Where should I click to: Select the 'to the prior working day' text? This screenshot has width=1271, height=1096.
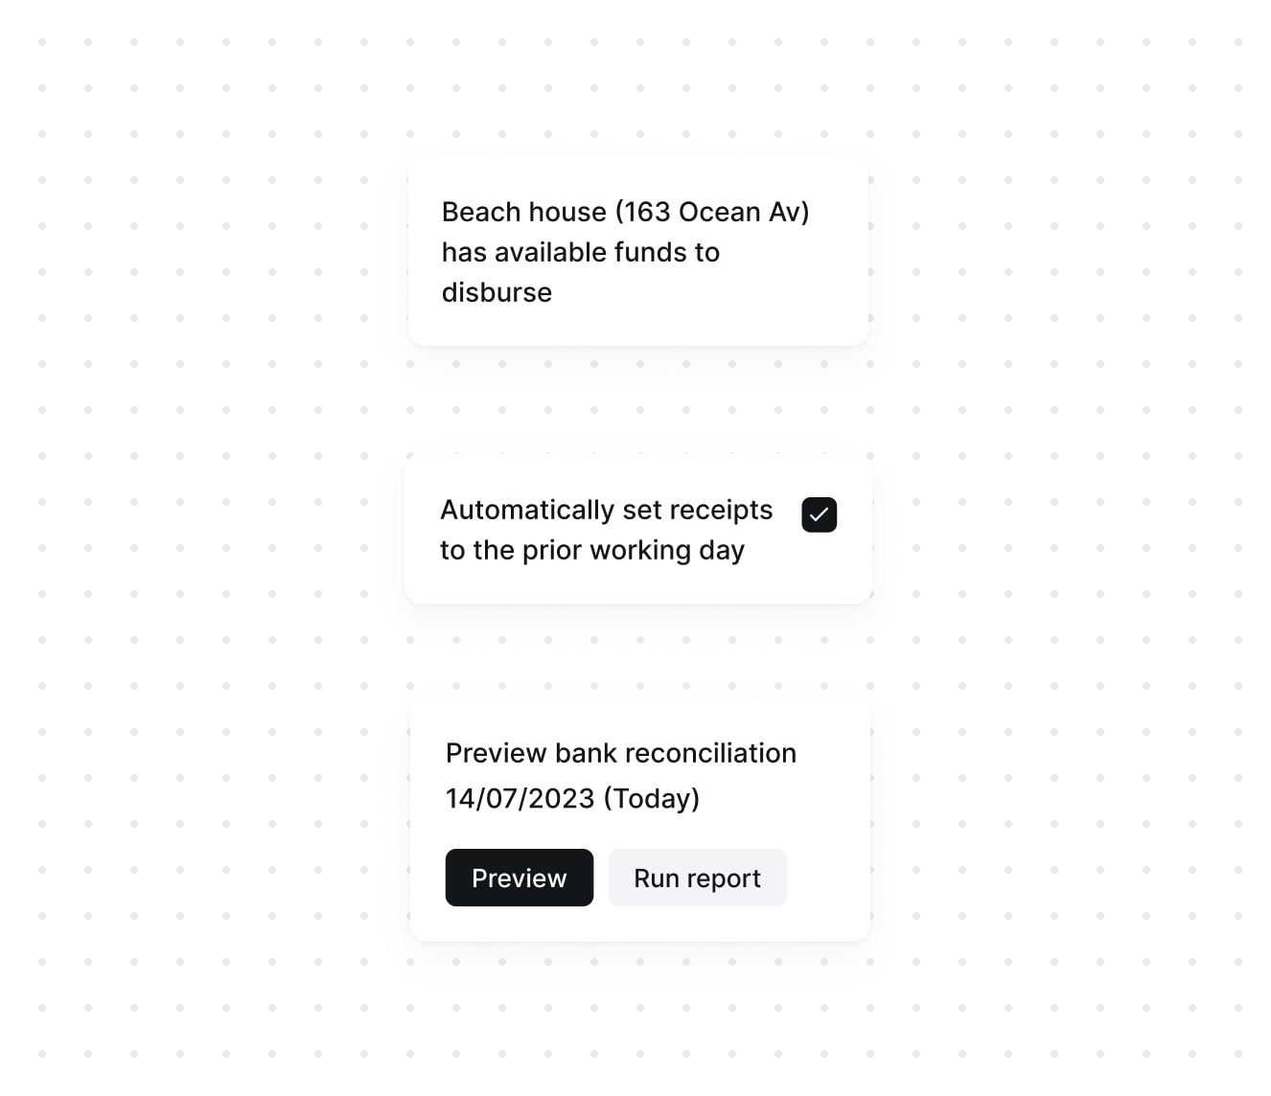point(592,550)
